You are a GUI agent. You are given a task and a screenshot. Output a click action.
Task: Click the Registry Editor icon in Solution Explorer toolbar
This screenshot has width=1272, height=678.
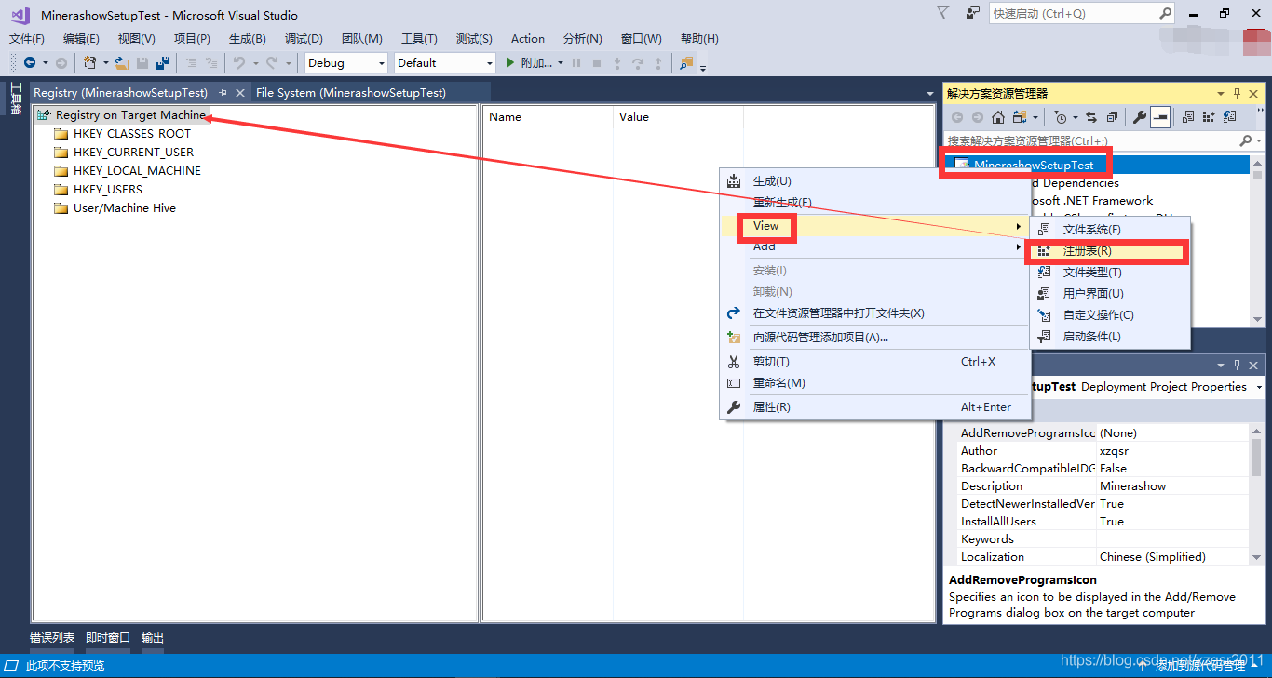[1209, 117]
